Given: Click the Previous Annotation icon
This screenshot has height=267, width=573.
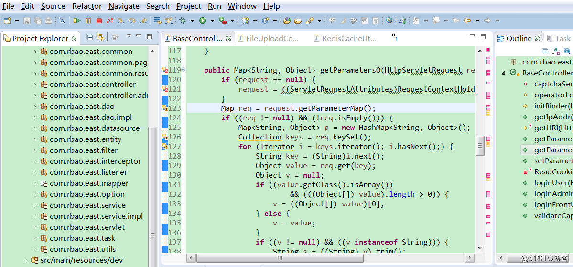Looking at the screenshot, I should pyautogui.click(x=436, y=21).
